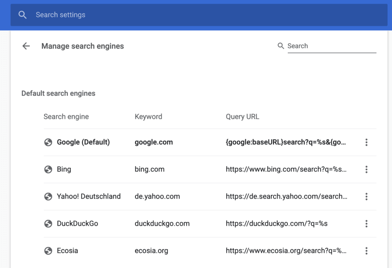Viewport: 392px width, 268px height.
Task: Click the globe icon beside DuckDuckGo
Action: coord(48,223)
